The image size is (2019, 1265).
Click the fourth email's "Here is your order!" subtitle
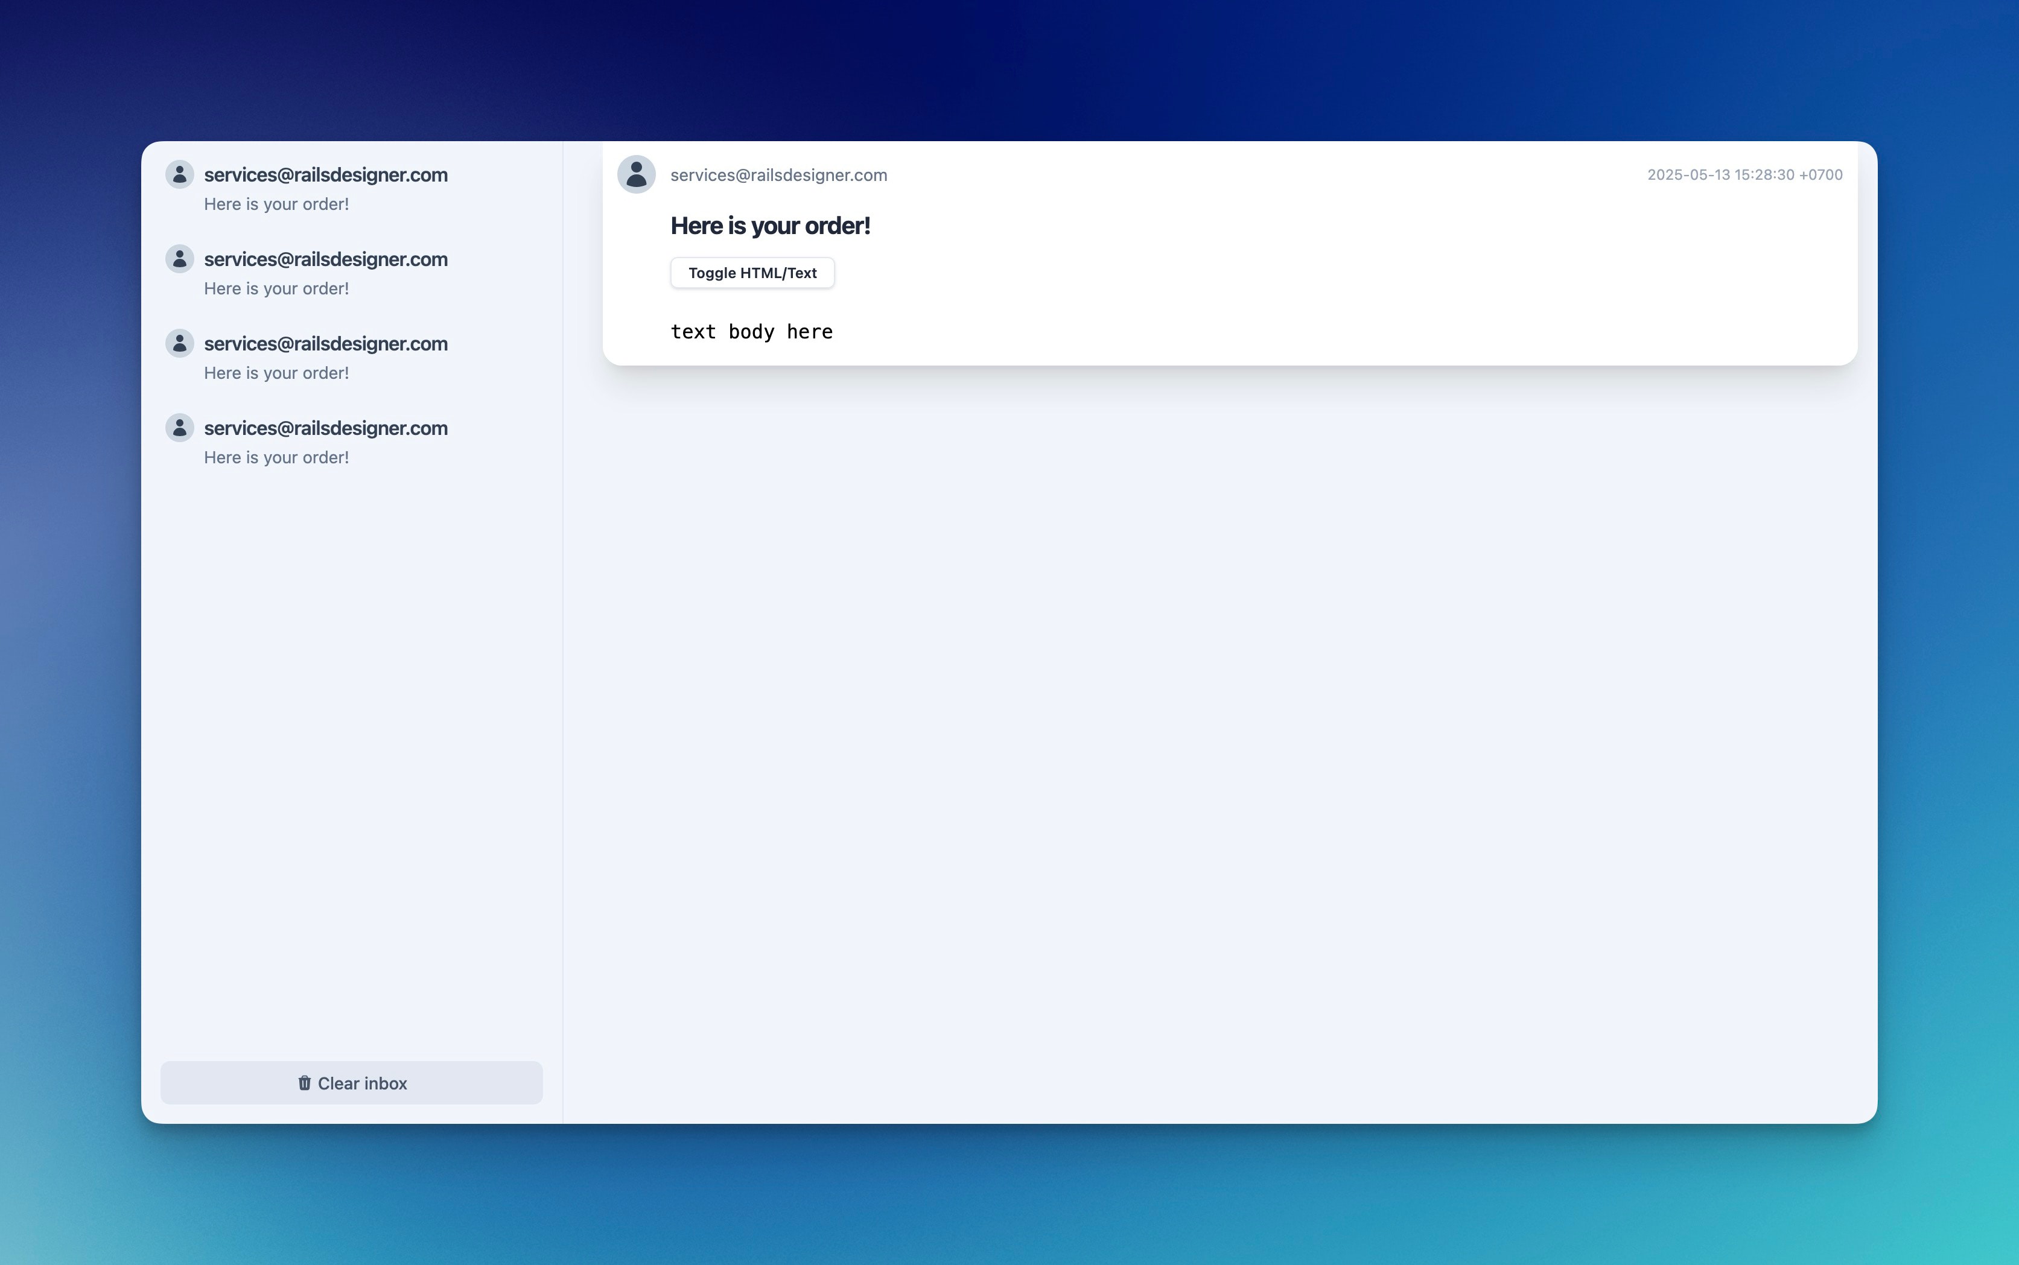pos(276,458)
